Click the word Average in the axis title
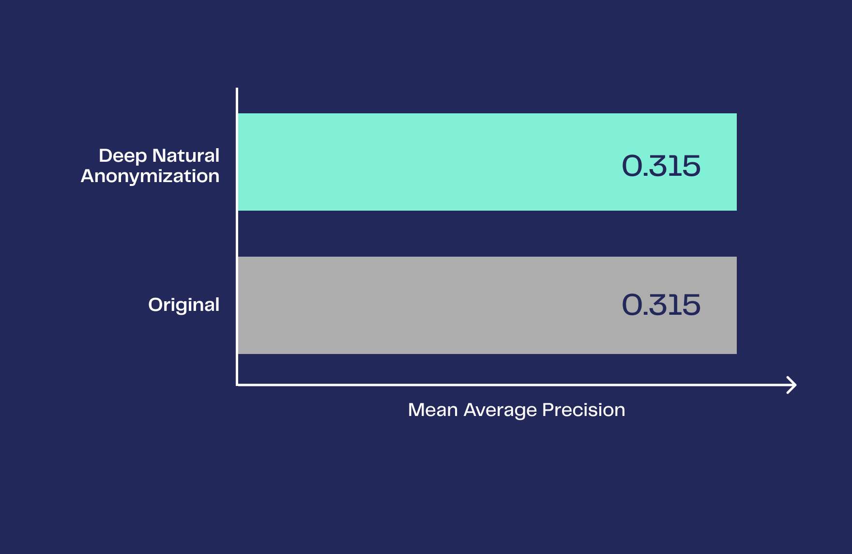Viewport: 852px width, 554px height. pyautogui.click(x=500, y=410)
